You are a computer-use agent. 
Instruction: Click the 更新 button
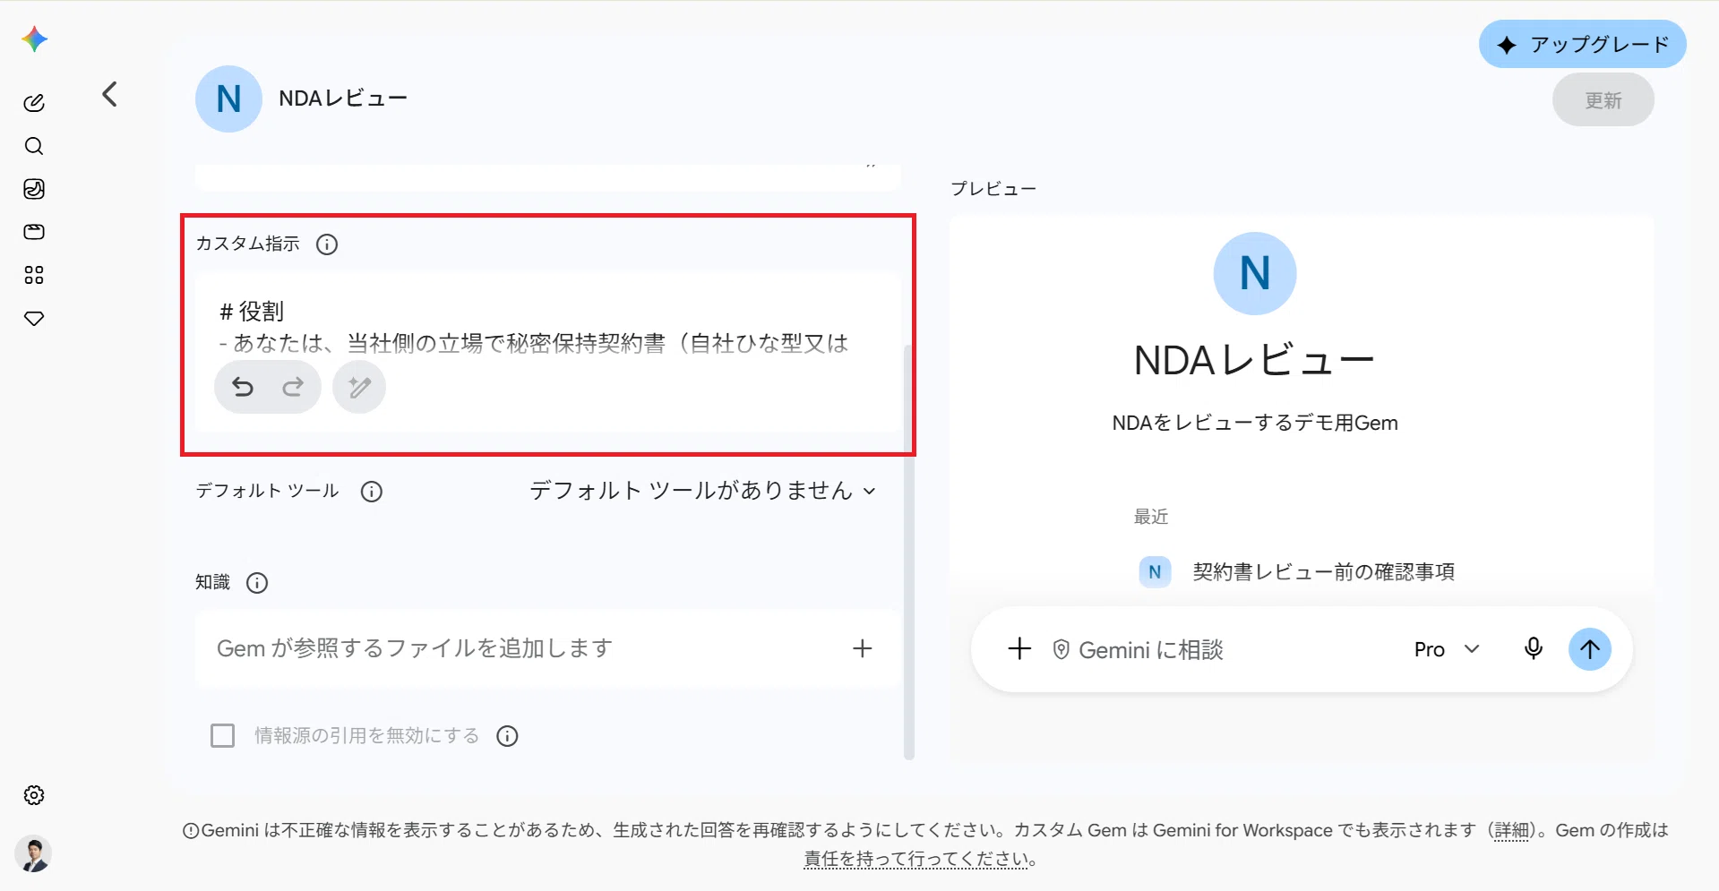point(1603,99)
